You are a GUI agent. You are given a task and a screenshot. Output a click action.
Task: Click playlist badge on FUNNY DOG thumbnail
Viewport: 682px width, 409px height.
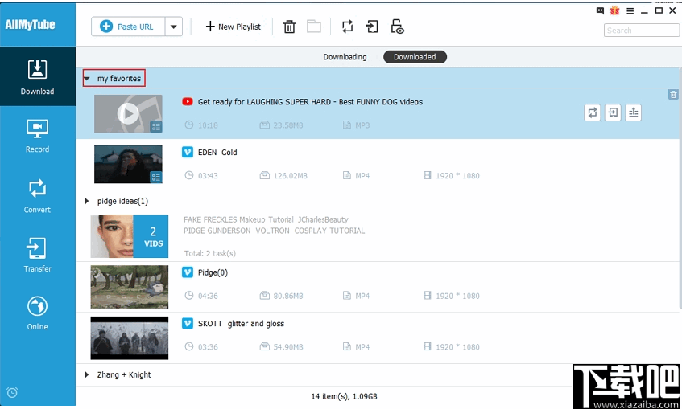155,127
